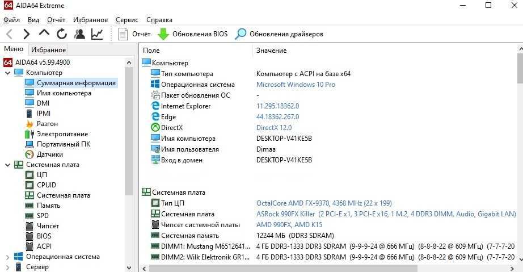Click the Microsoft Windows 10 Pro link
The height and width of the screenshot is (272, 523).
tap(296, 85)
